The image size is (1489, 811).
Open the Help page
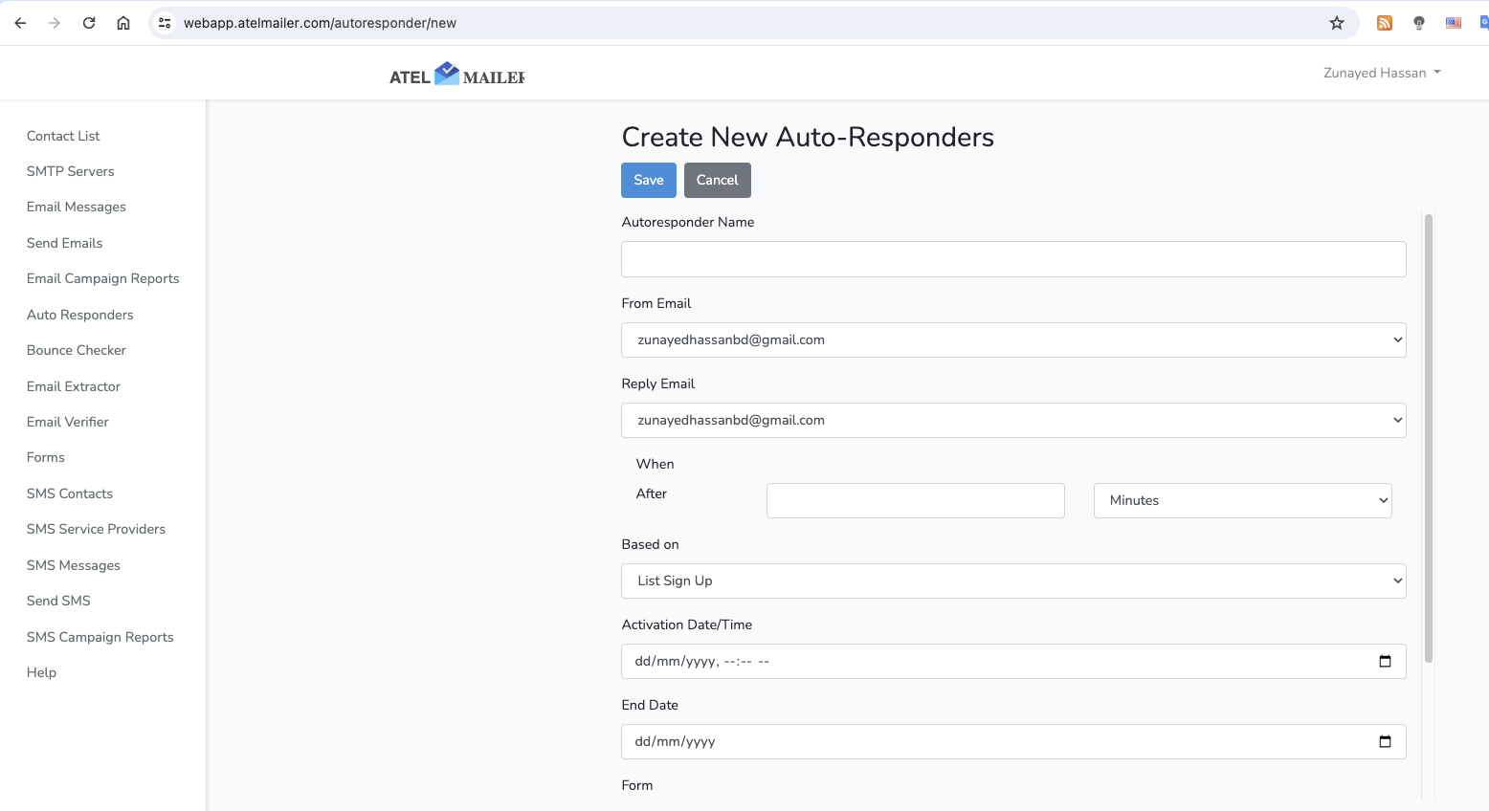[42, 672]
